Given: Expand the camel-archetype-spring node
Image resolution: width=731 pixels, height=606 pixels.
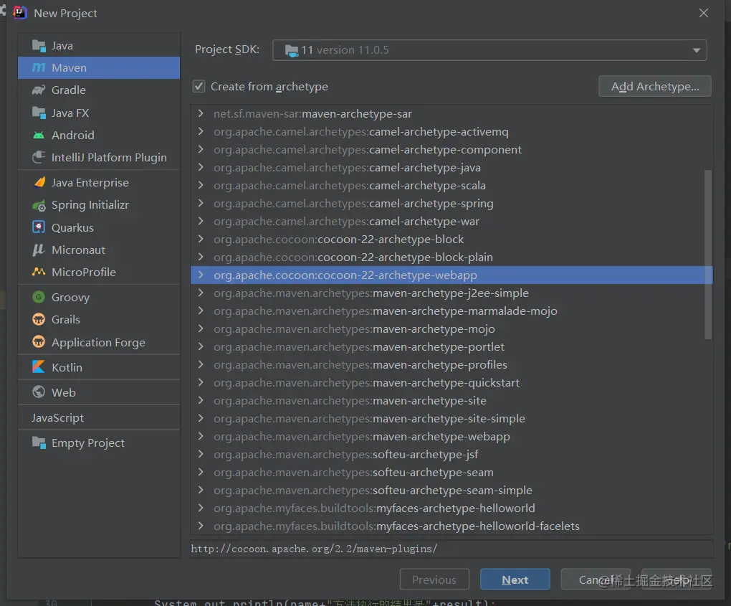Looking at the screenshot, I should point(201,204).
